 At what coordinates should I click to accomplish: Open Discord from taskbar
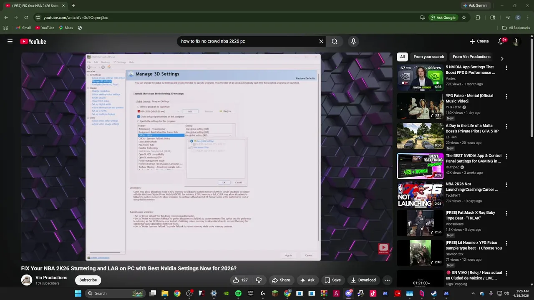click(348, 293)
